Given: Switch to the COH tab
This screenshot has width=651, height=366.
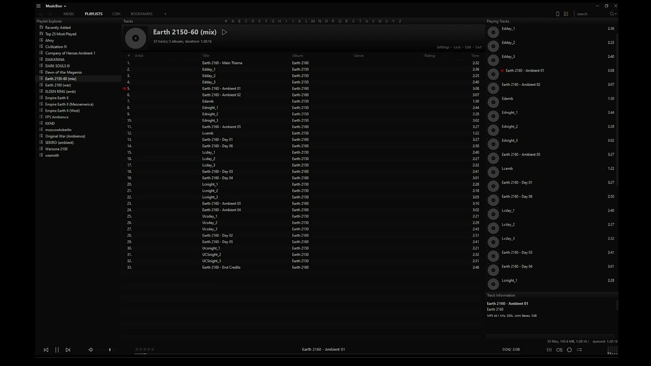Looking at the screenshot, I should (x=116, y=14).
